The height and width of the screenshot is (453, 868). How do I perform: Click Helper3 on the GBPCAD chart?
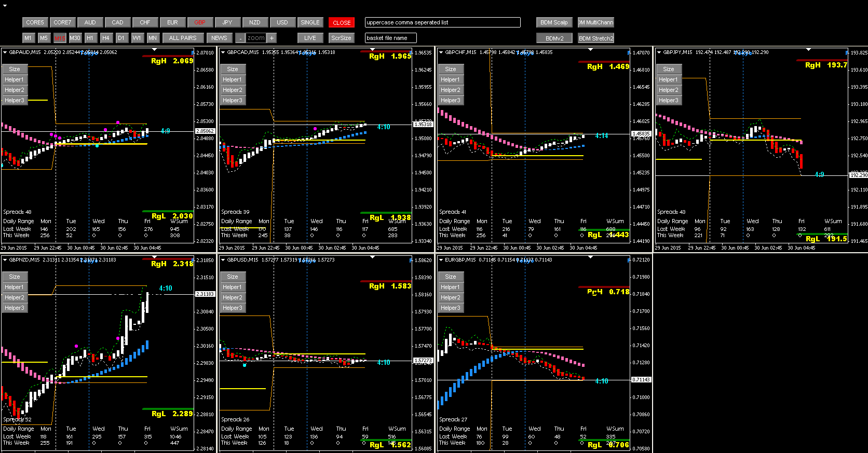pos(233,100)
